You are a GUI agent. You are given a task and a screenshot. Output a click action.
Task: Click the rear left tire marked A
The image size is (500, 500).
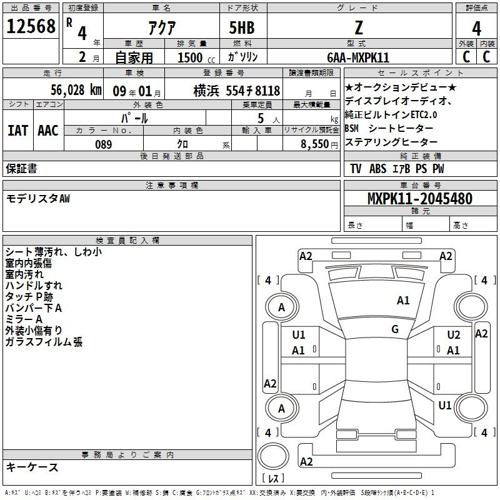[281, 408]
